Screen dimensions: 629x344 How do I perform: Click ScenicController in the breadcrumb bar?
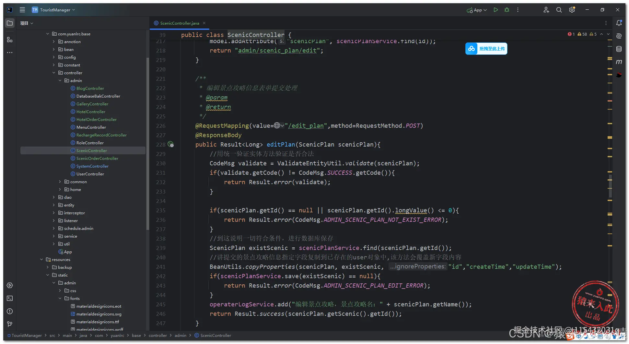click(x=215, y=336)
